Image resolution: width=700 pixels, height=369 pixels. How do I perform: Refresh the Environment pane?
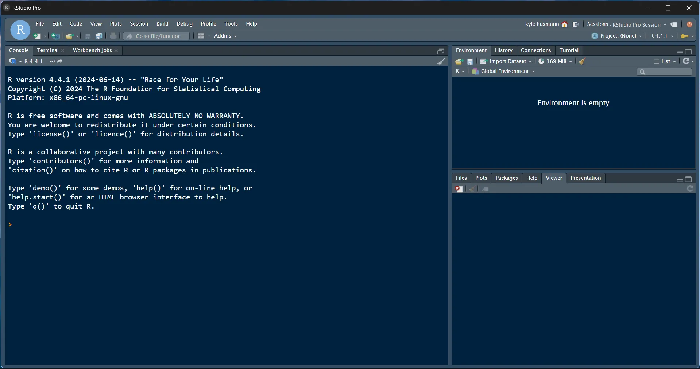[686, 61]
